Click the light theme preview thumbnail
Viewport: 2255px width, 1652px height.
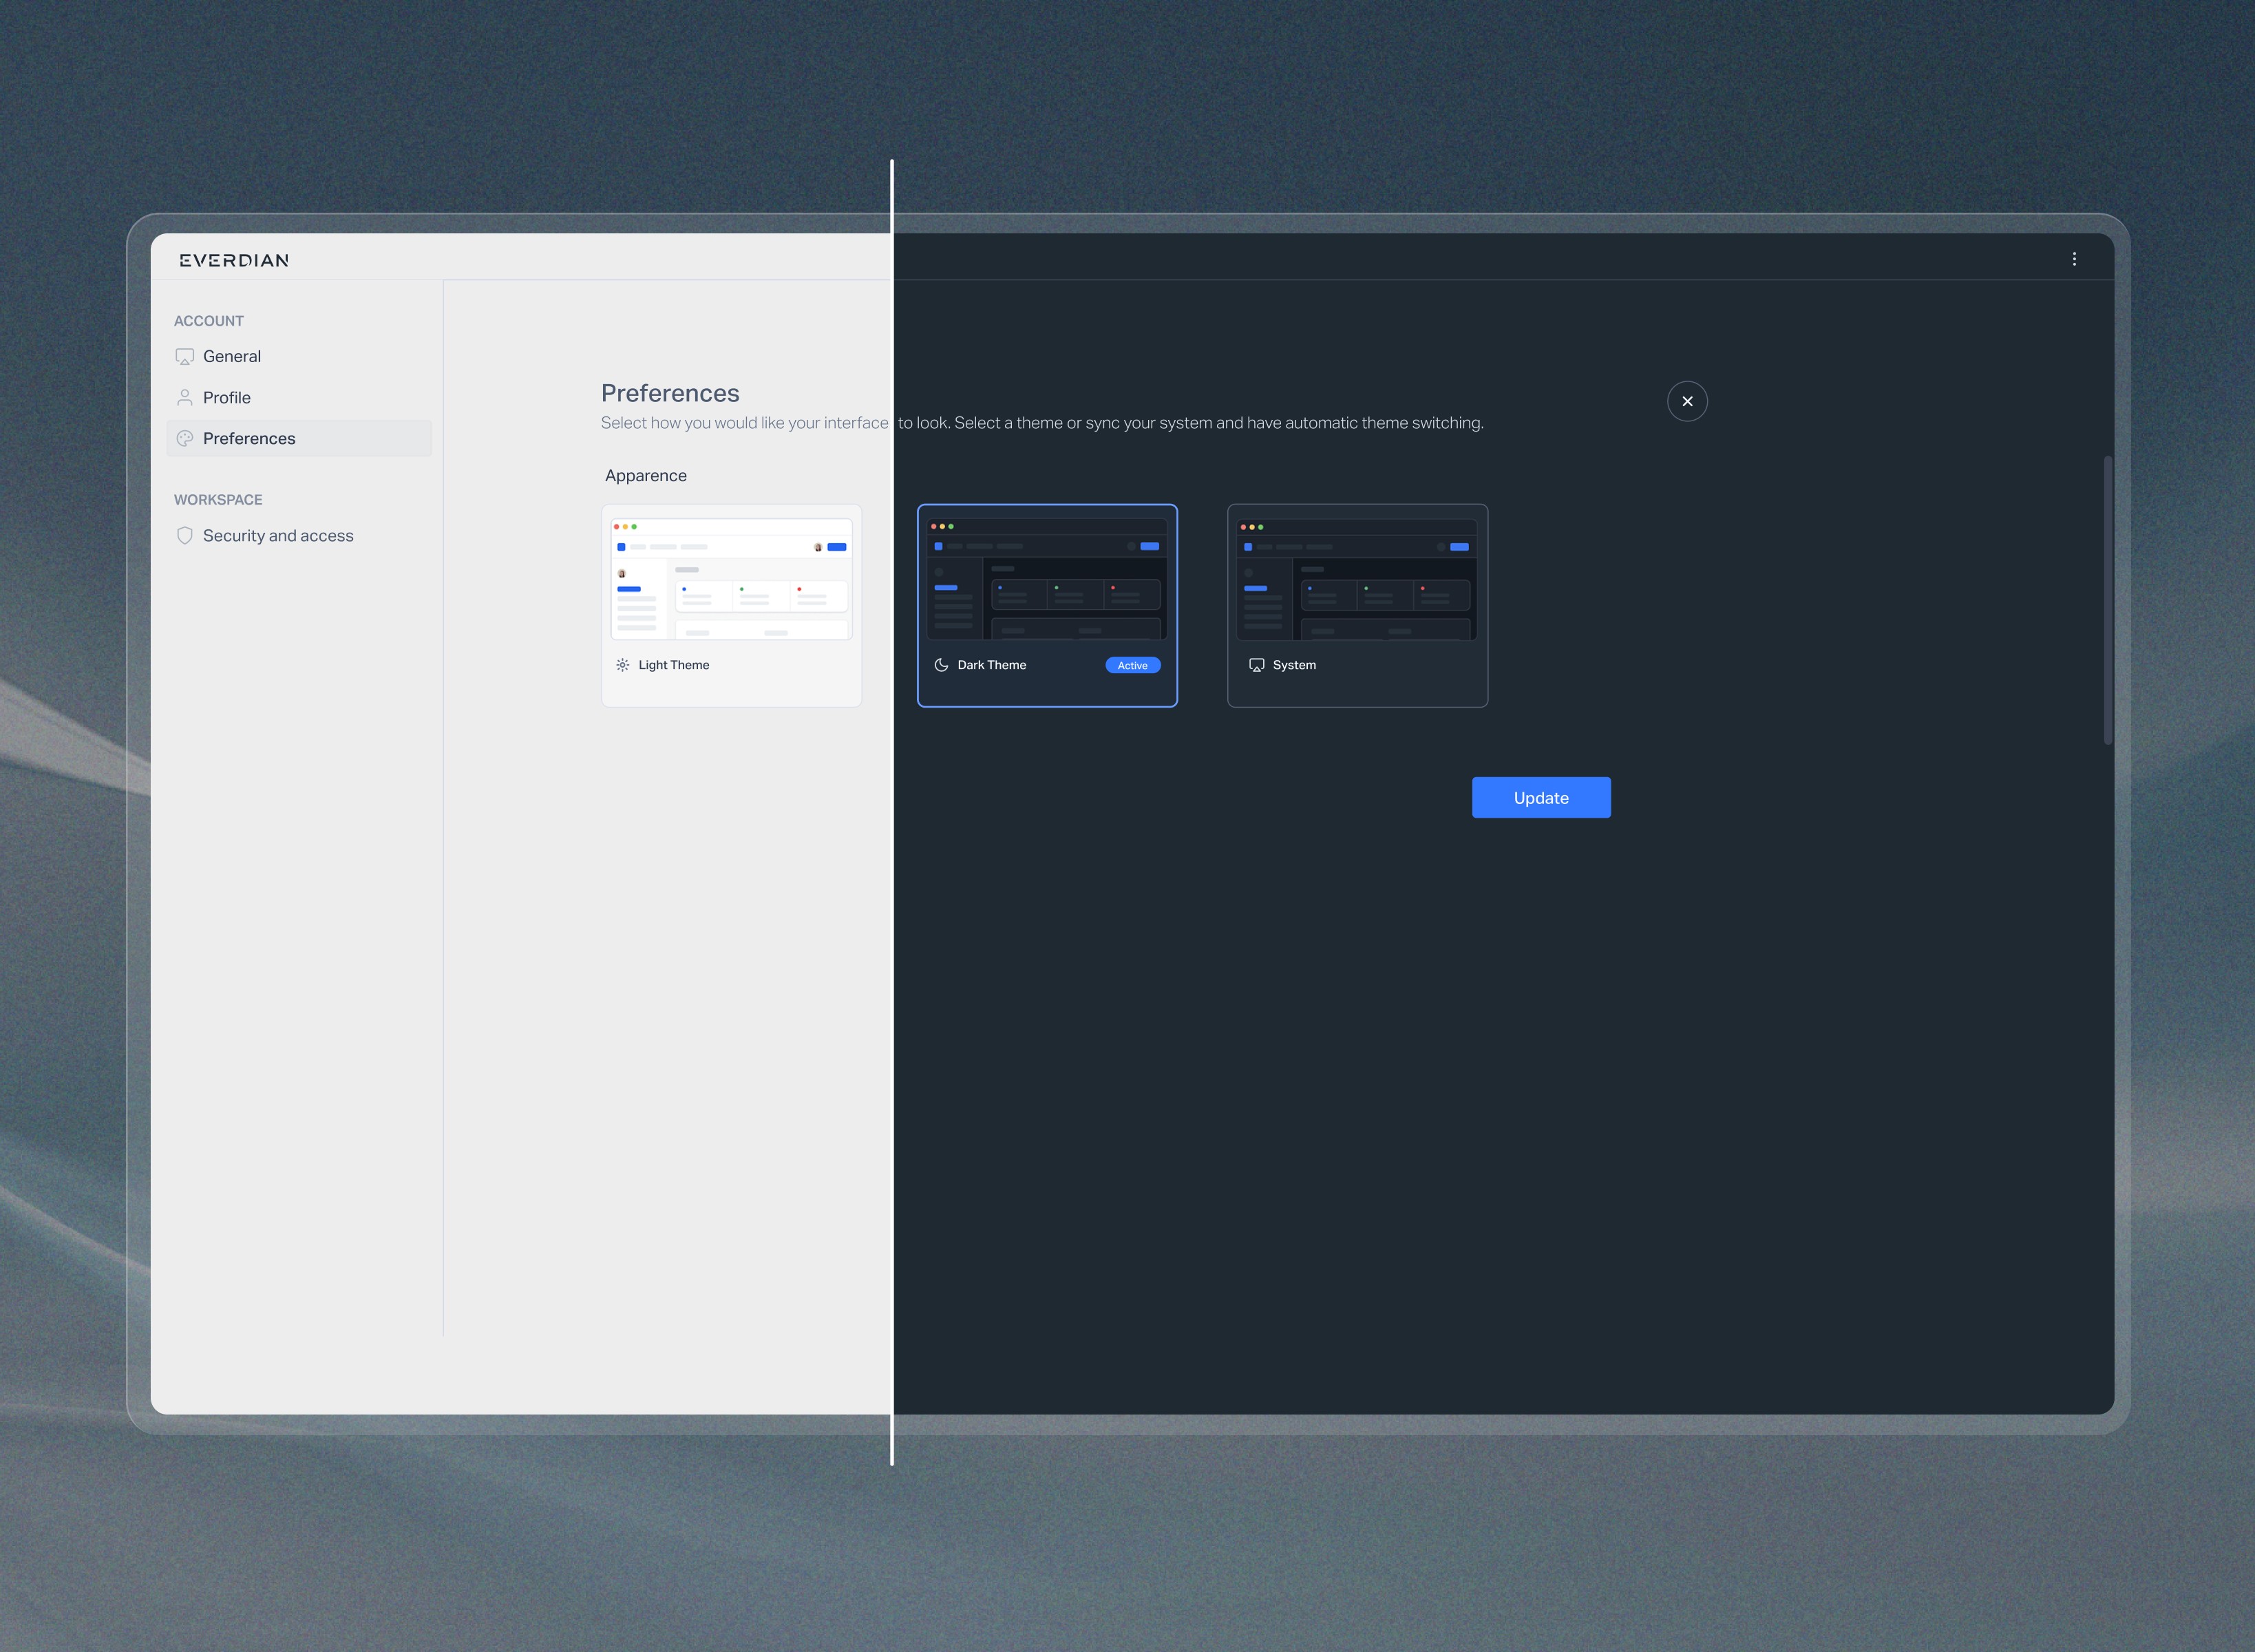(731, 579)
